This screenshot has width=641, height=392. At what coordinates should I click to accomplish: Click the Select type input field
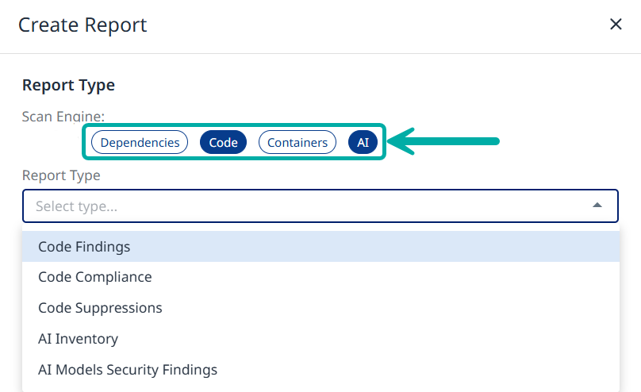[309, 206]
